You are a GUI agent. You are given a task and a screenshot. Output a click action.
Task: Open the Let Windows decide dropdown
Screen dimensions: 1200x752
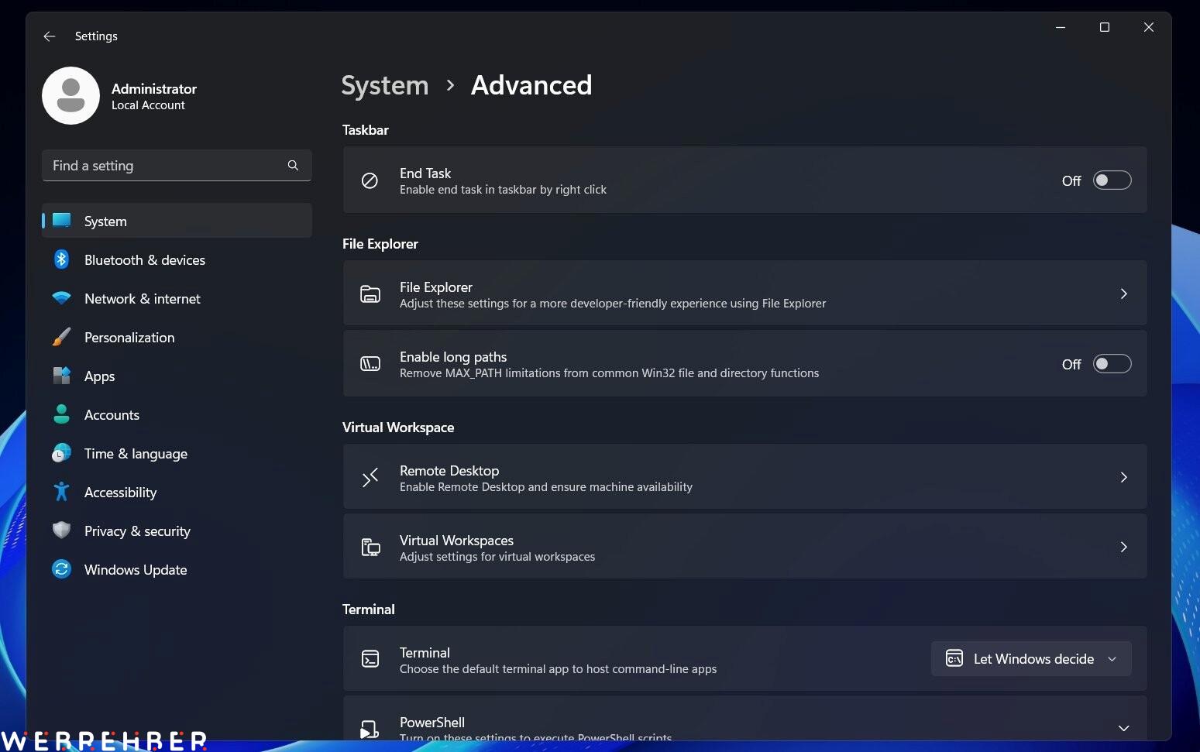[x=1031, y=658]
